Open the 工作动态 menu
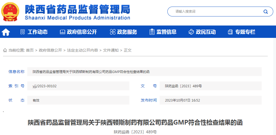Image resolution: width=276 pixels, height=135 pixels. (37, 32)
